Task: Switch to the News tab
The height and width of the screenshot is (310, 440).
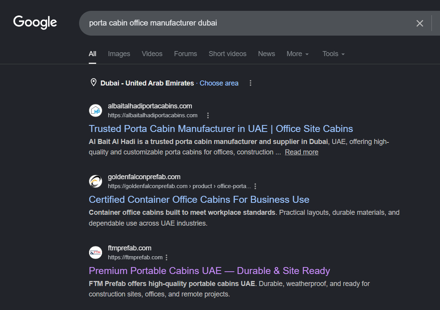Action: (267, 54)
